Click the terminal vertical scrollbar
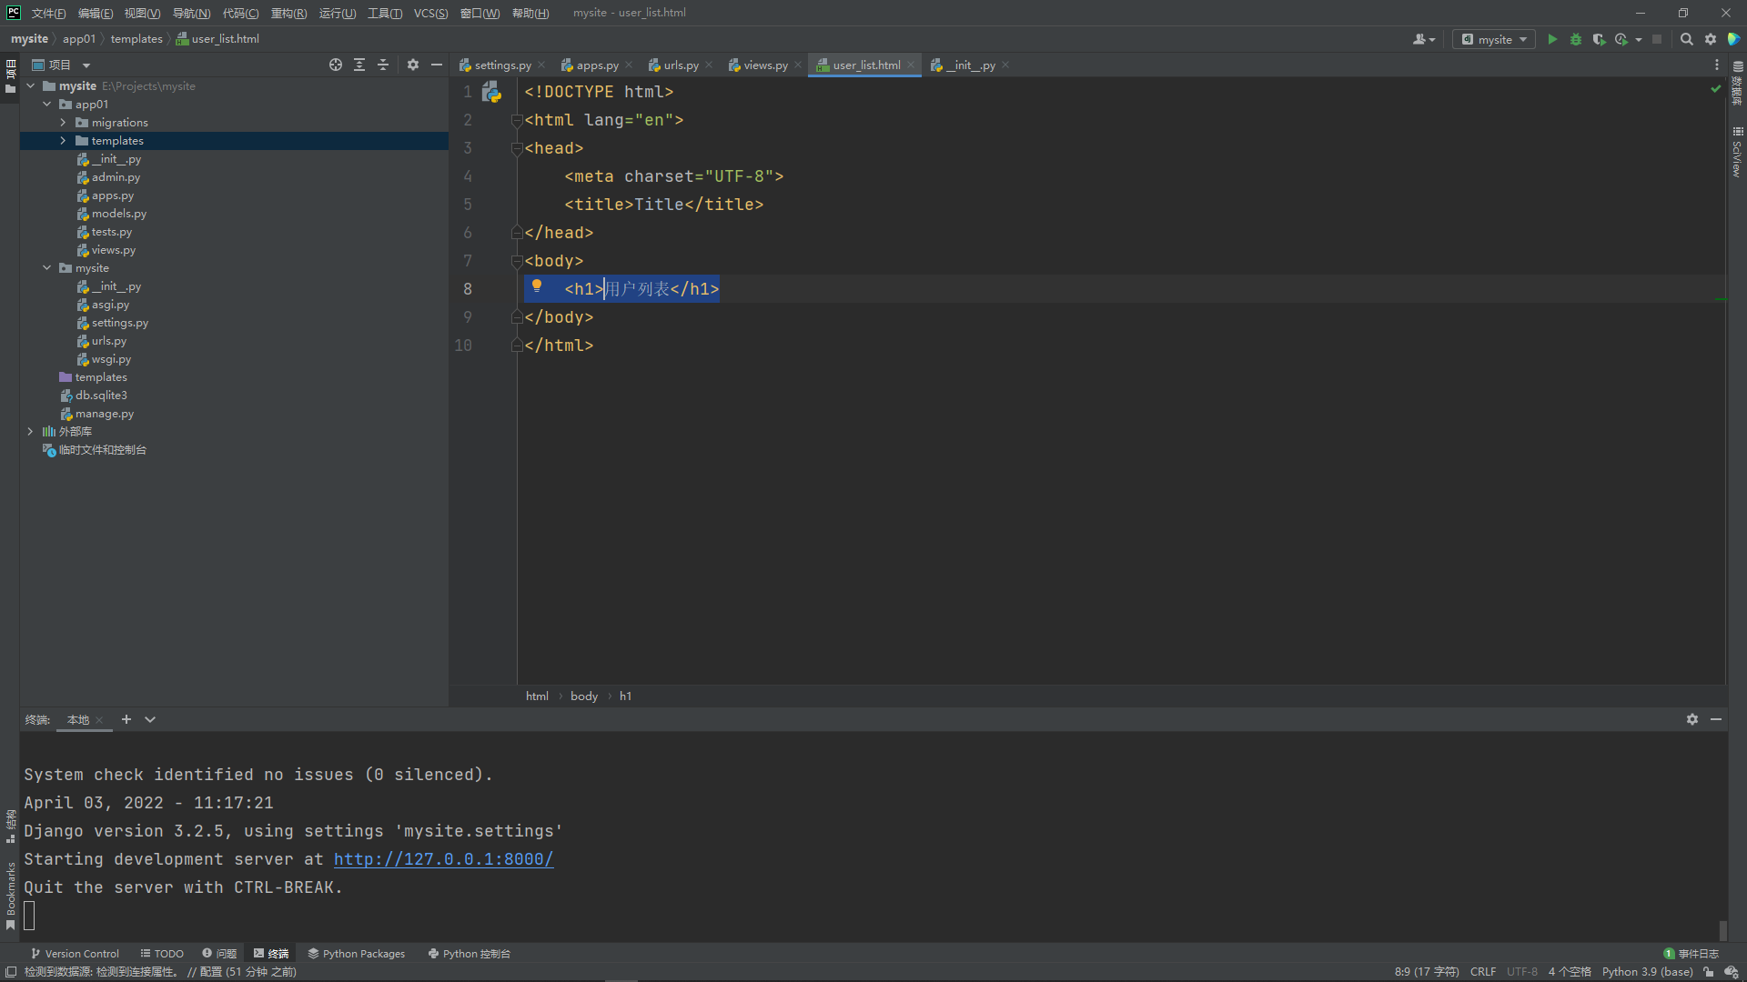 (1722, 929)
